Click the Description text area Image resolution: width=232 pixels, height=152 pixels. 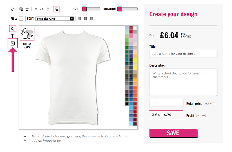click(183, 82)
